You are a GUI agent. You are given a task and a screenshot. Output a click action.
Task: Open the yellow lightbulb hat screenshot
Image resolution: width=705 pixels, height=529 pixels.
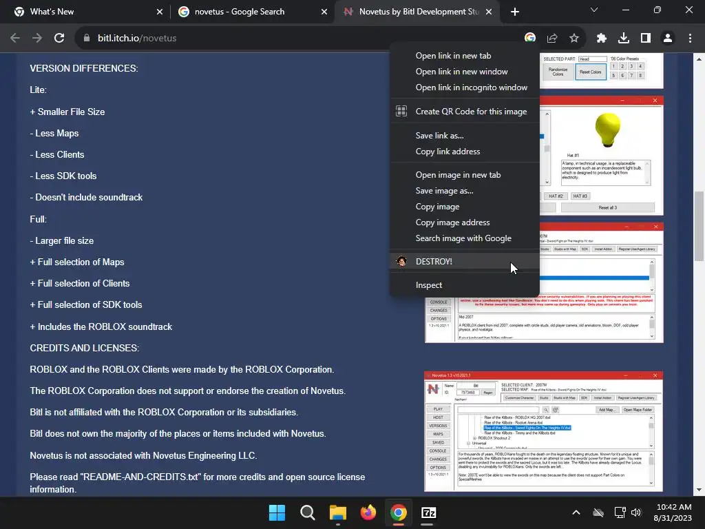click(x=601, y=156)
